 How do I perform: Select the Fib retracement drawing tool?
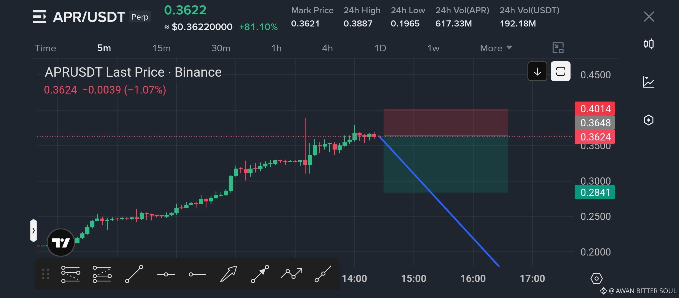(x=70, y=274)
